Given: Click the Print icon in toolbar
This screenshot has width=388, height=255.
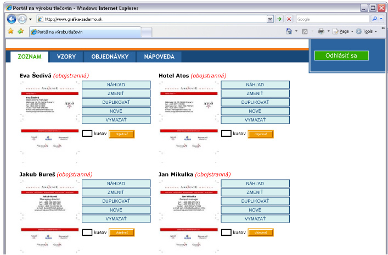Looking at the screenshot, I should (x=321, y=31).
